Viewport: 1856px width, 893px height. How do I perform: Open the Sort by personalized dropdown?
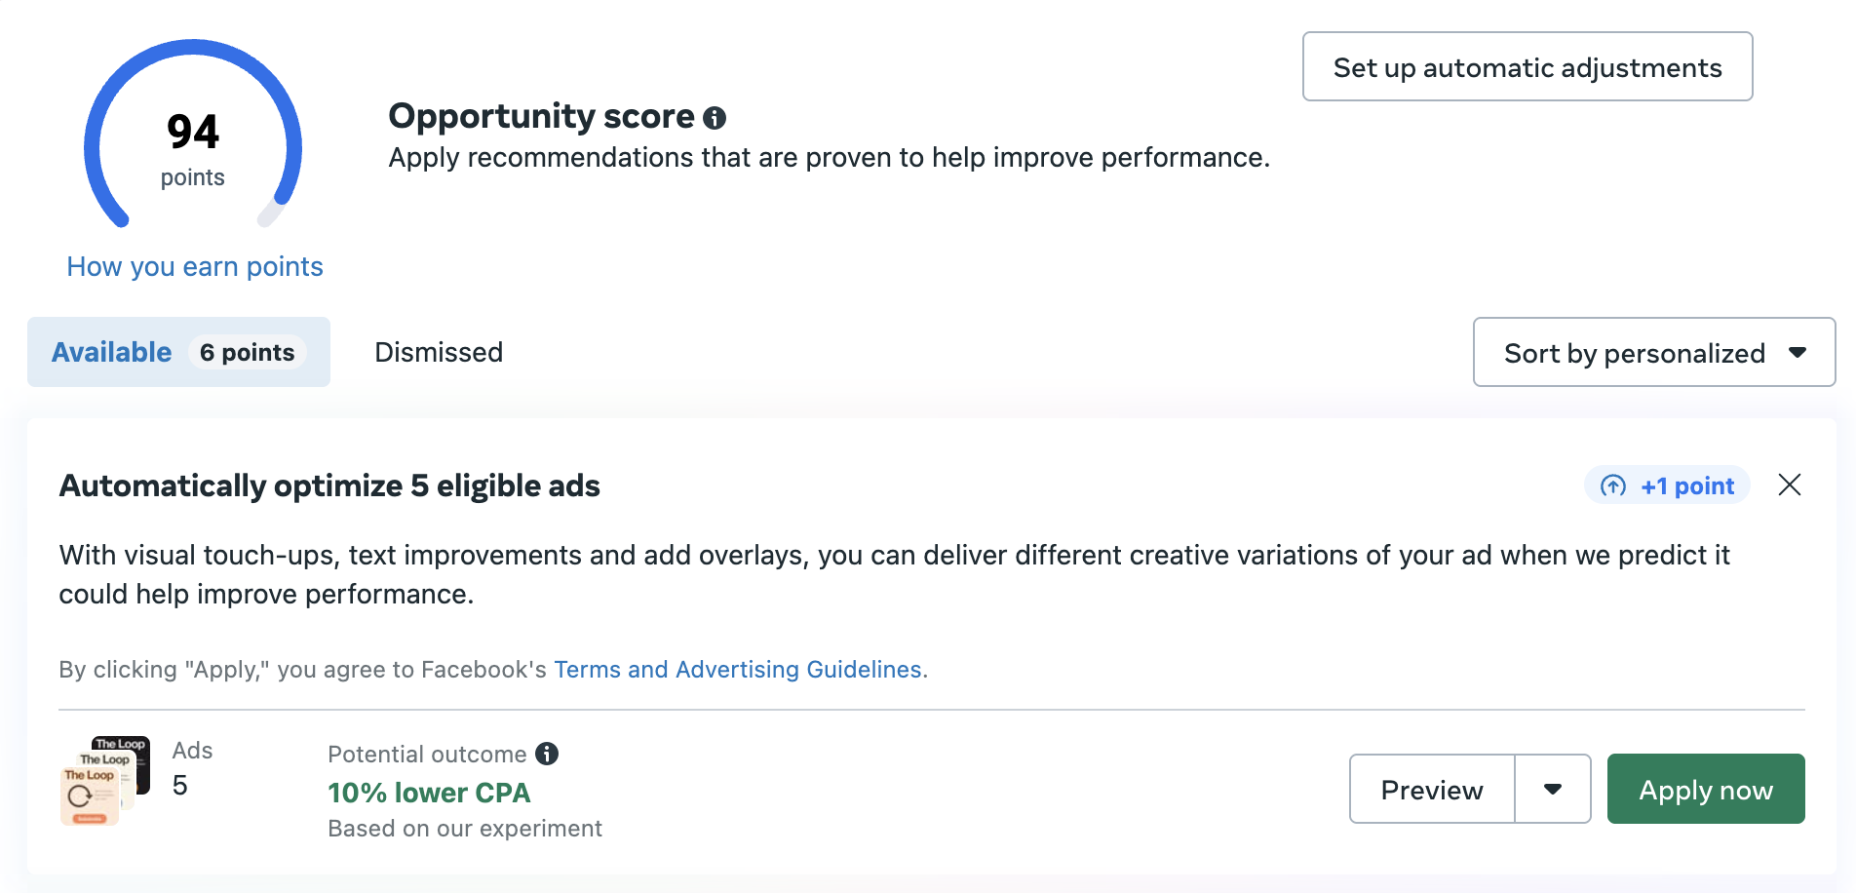coord(1653,353)
